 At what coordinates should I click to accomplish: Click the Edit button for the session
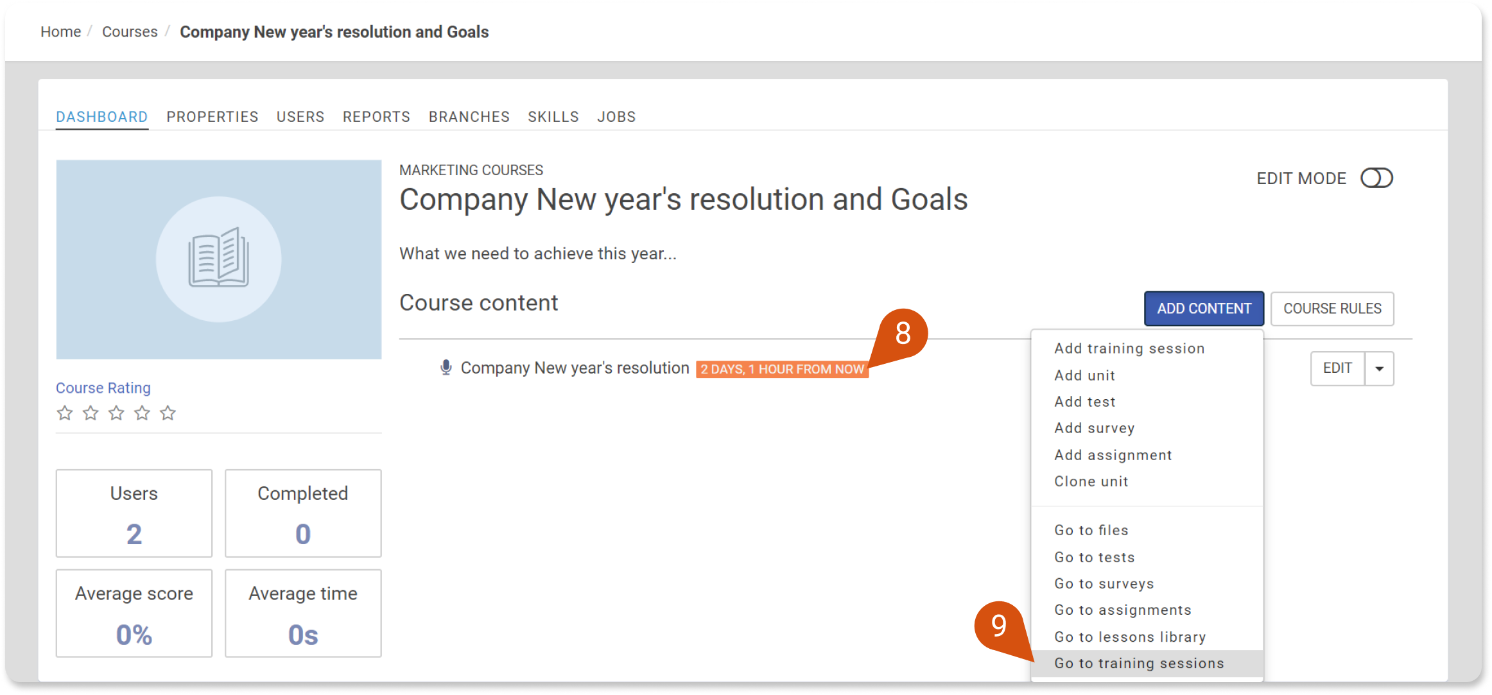click(x=1337, y=368)
